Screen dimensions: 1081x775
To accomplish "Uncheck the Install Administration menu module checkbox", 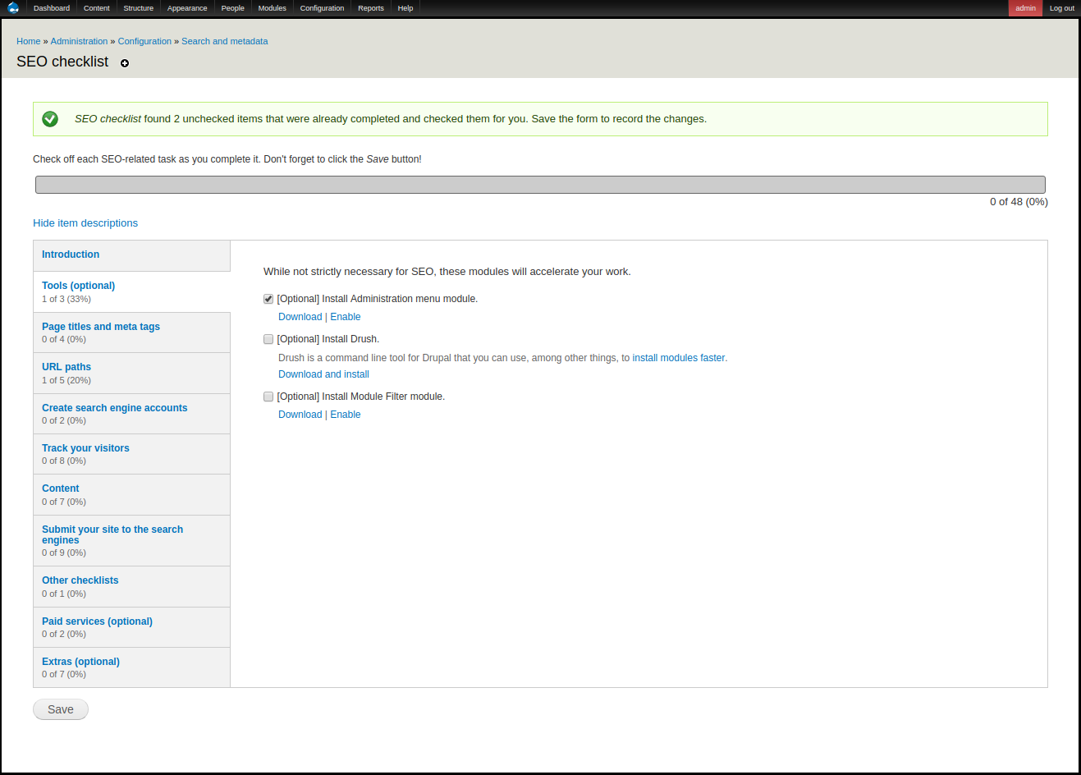I will (x=268, y=299).
